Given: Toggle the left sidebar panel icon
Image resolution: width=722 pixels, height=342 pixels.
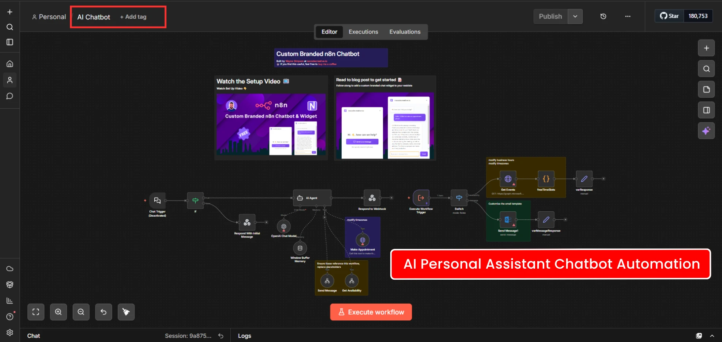Looking at the screenshot, I should 10,42.
